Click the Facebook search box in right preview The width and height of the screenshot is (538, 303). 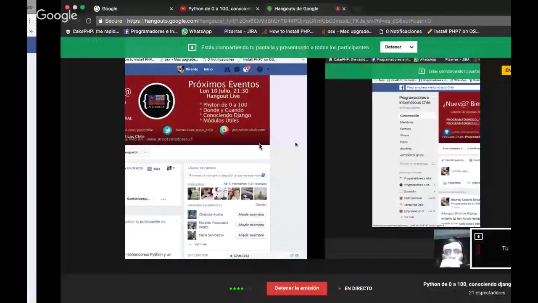pos(443,88)
